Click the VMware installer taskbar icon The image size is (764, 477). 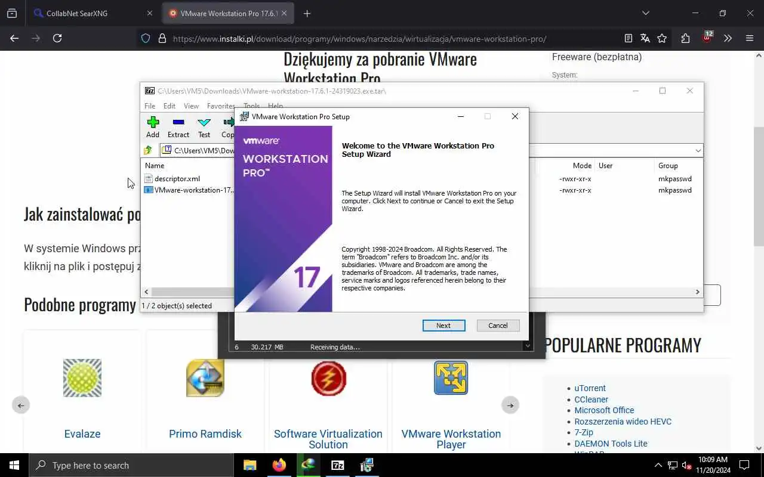[367, 465]
